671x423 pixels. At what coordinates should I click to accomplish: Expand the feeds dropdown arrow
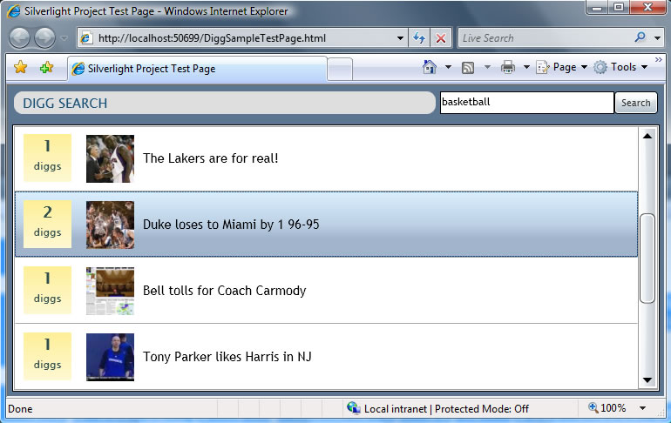click(x=487, y=67)
